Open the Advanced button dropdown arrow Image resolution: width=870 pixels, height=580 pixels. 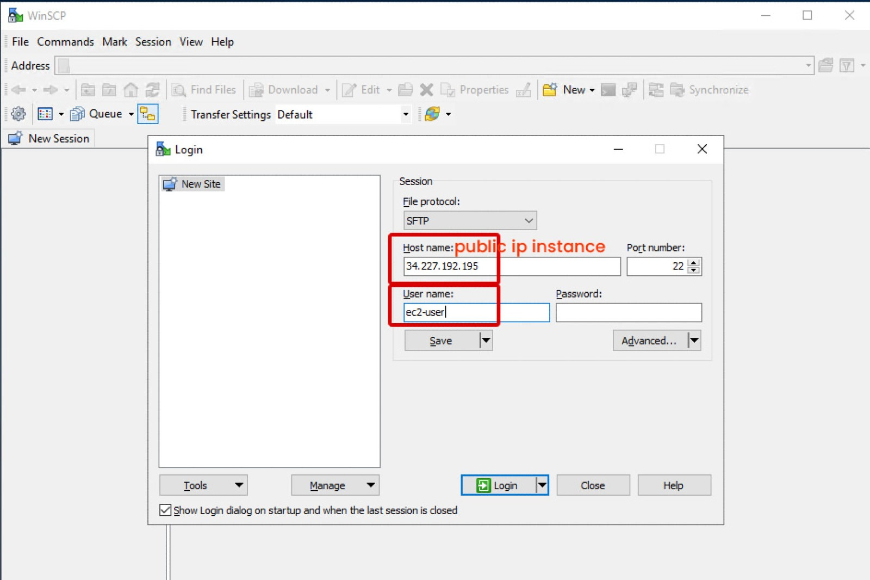[694, 341]
